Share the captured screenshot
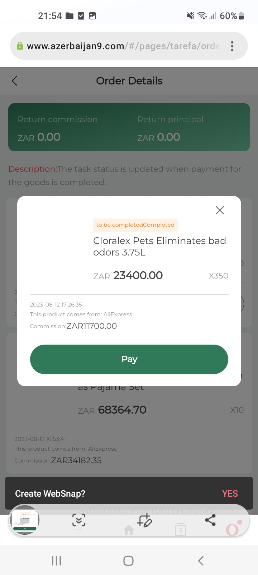Screen dimensions: 258x575 [x=210, y=520]
